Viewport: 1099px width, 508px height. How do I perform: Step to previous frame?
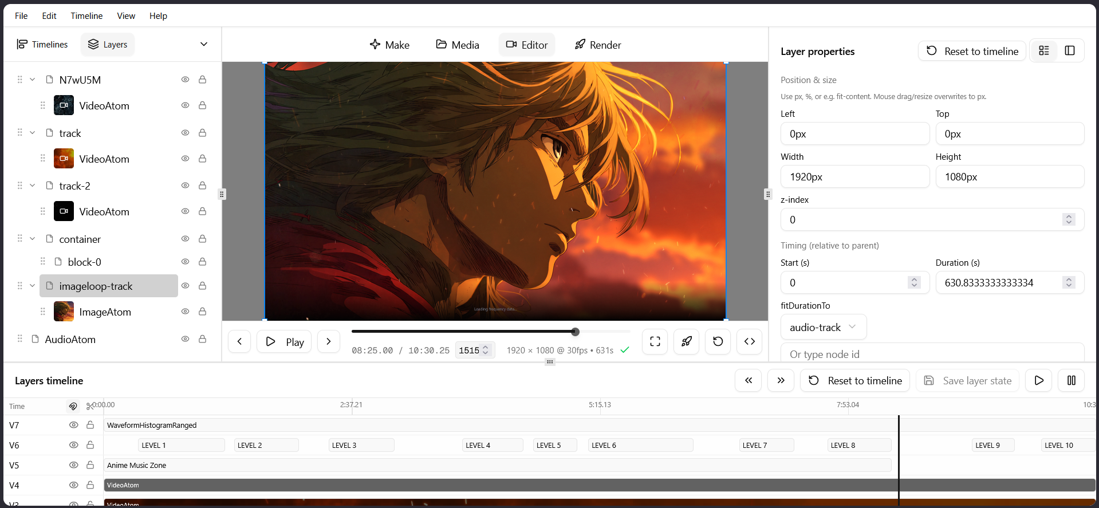coord(239,341)
